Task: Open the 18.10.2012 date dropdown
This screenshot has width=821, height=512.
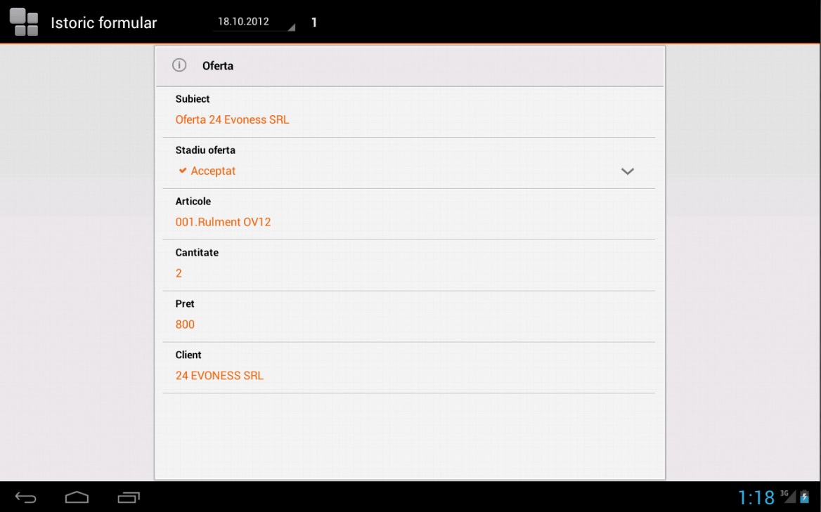Action: tap(254, 22)
